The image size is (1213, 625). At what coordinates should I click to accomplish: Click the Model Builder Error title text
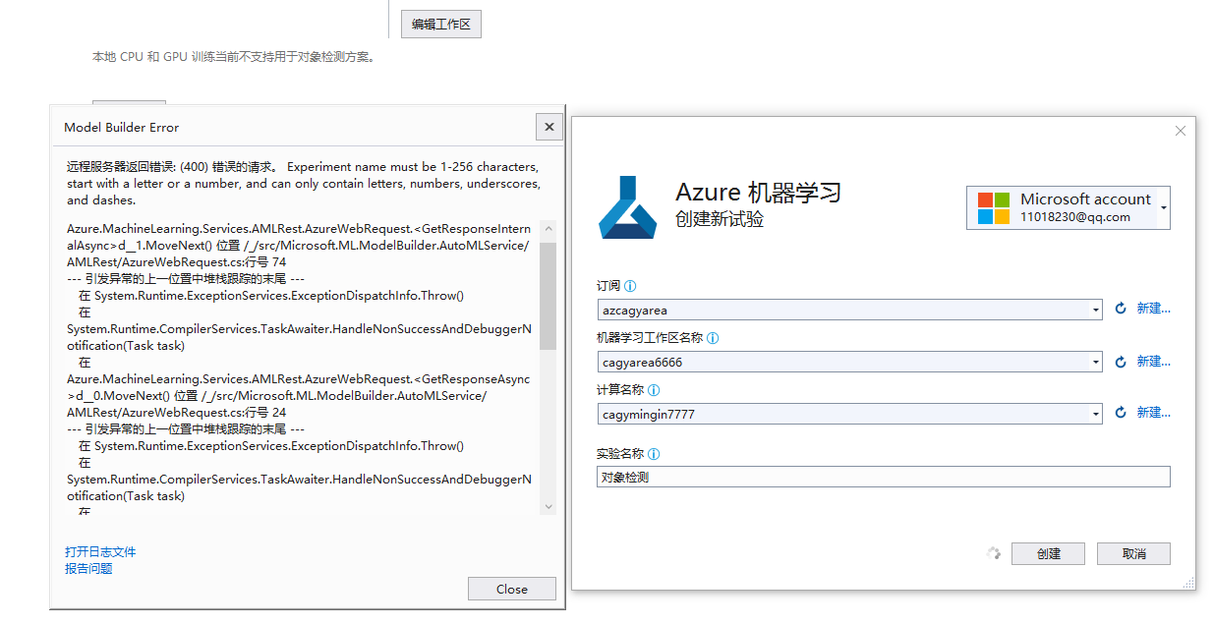pyautogui.click(x=122, y=128)
